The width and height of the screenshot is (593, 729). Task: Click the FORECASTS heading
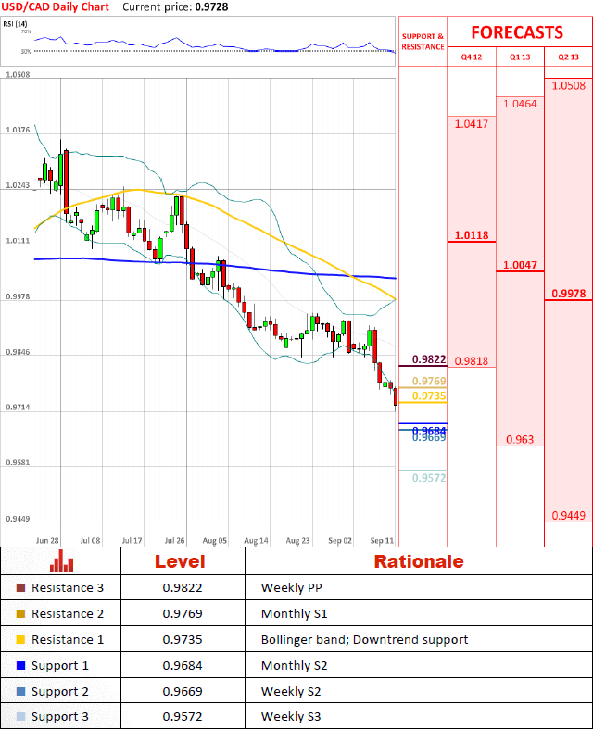pos(516,32)
